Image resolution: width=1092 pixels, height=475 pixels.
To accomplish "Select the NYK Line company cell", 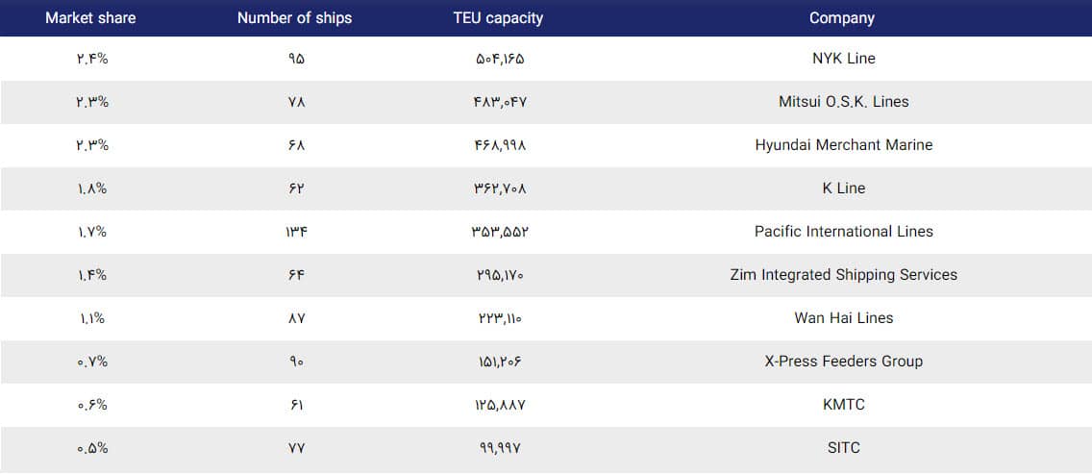I will coord(843,59).
